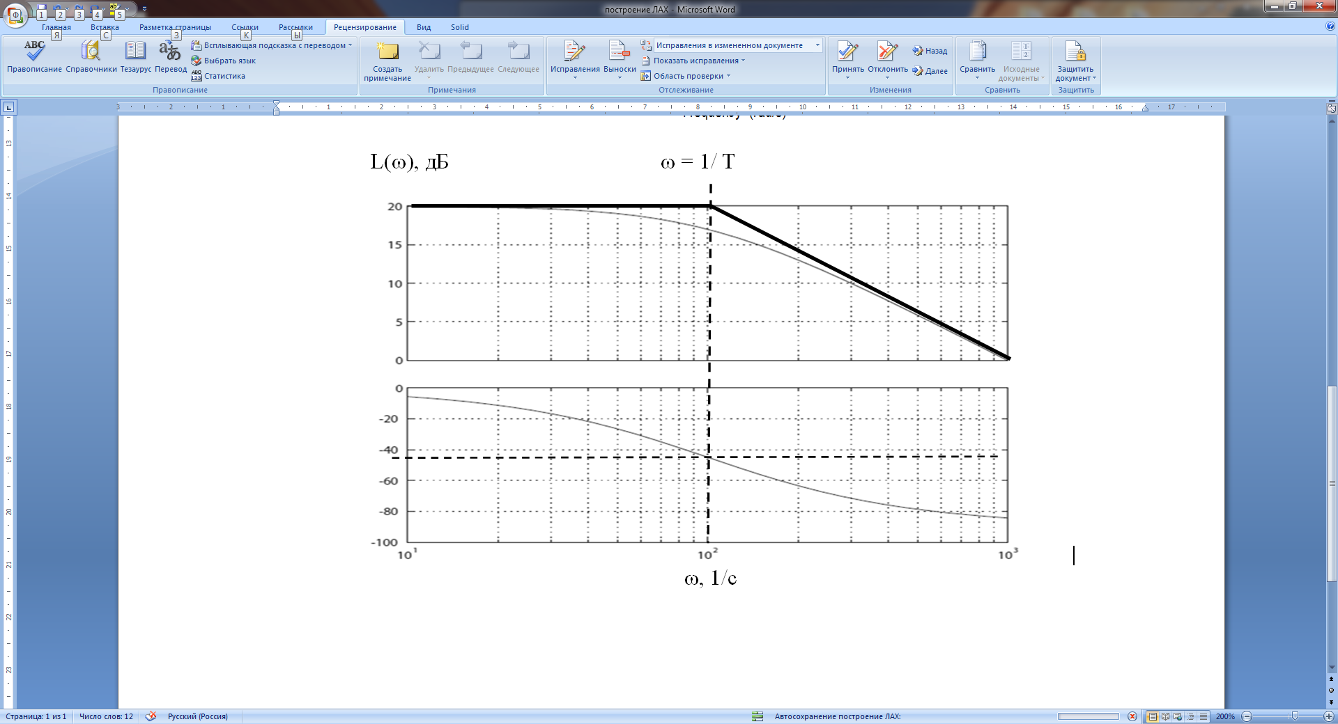Click Русский (Россия) language indicator
This screenshot has height=724, width=1338.
(x=198, y=716)
